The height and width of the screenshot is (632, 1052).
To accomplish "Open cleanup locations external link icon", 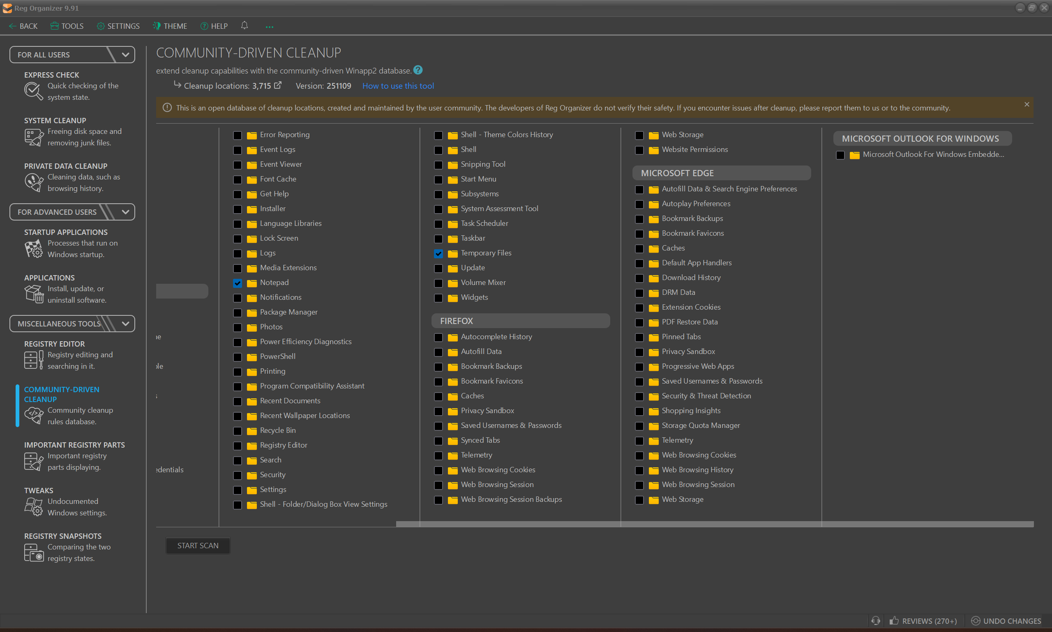I will tap(278, 85).
